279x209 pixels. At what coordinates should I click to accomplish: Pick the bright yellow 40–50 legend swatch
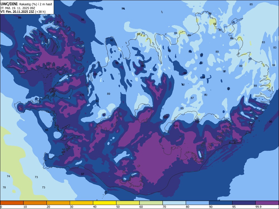click(x=105, y=203)
